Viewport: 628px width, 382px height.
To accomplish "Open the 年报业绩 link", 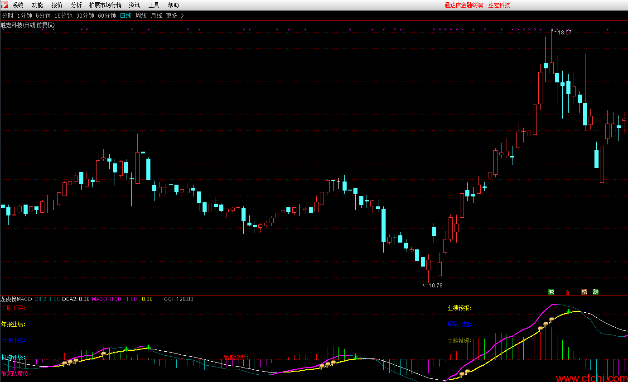I will coord(13,324).
